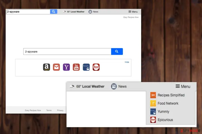Open the Yahoo shortcut icon

pos(66,67)
